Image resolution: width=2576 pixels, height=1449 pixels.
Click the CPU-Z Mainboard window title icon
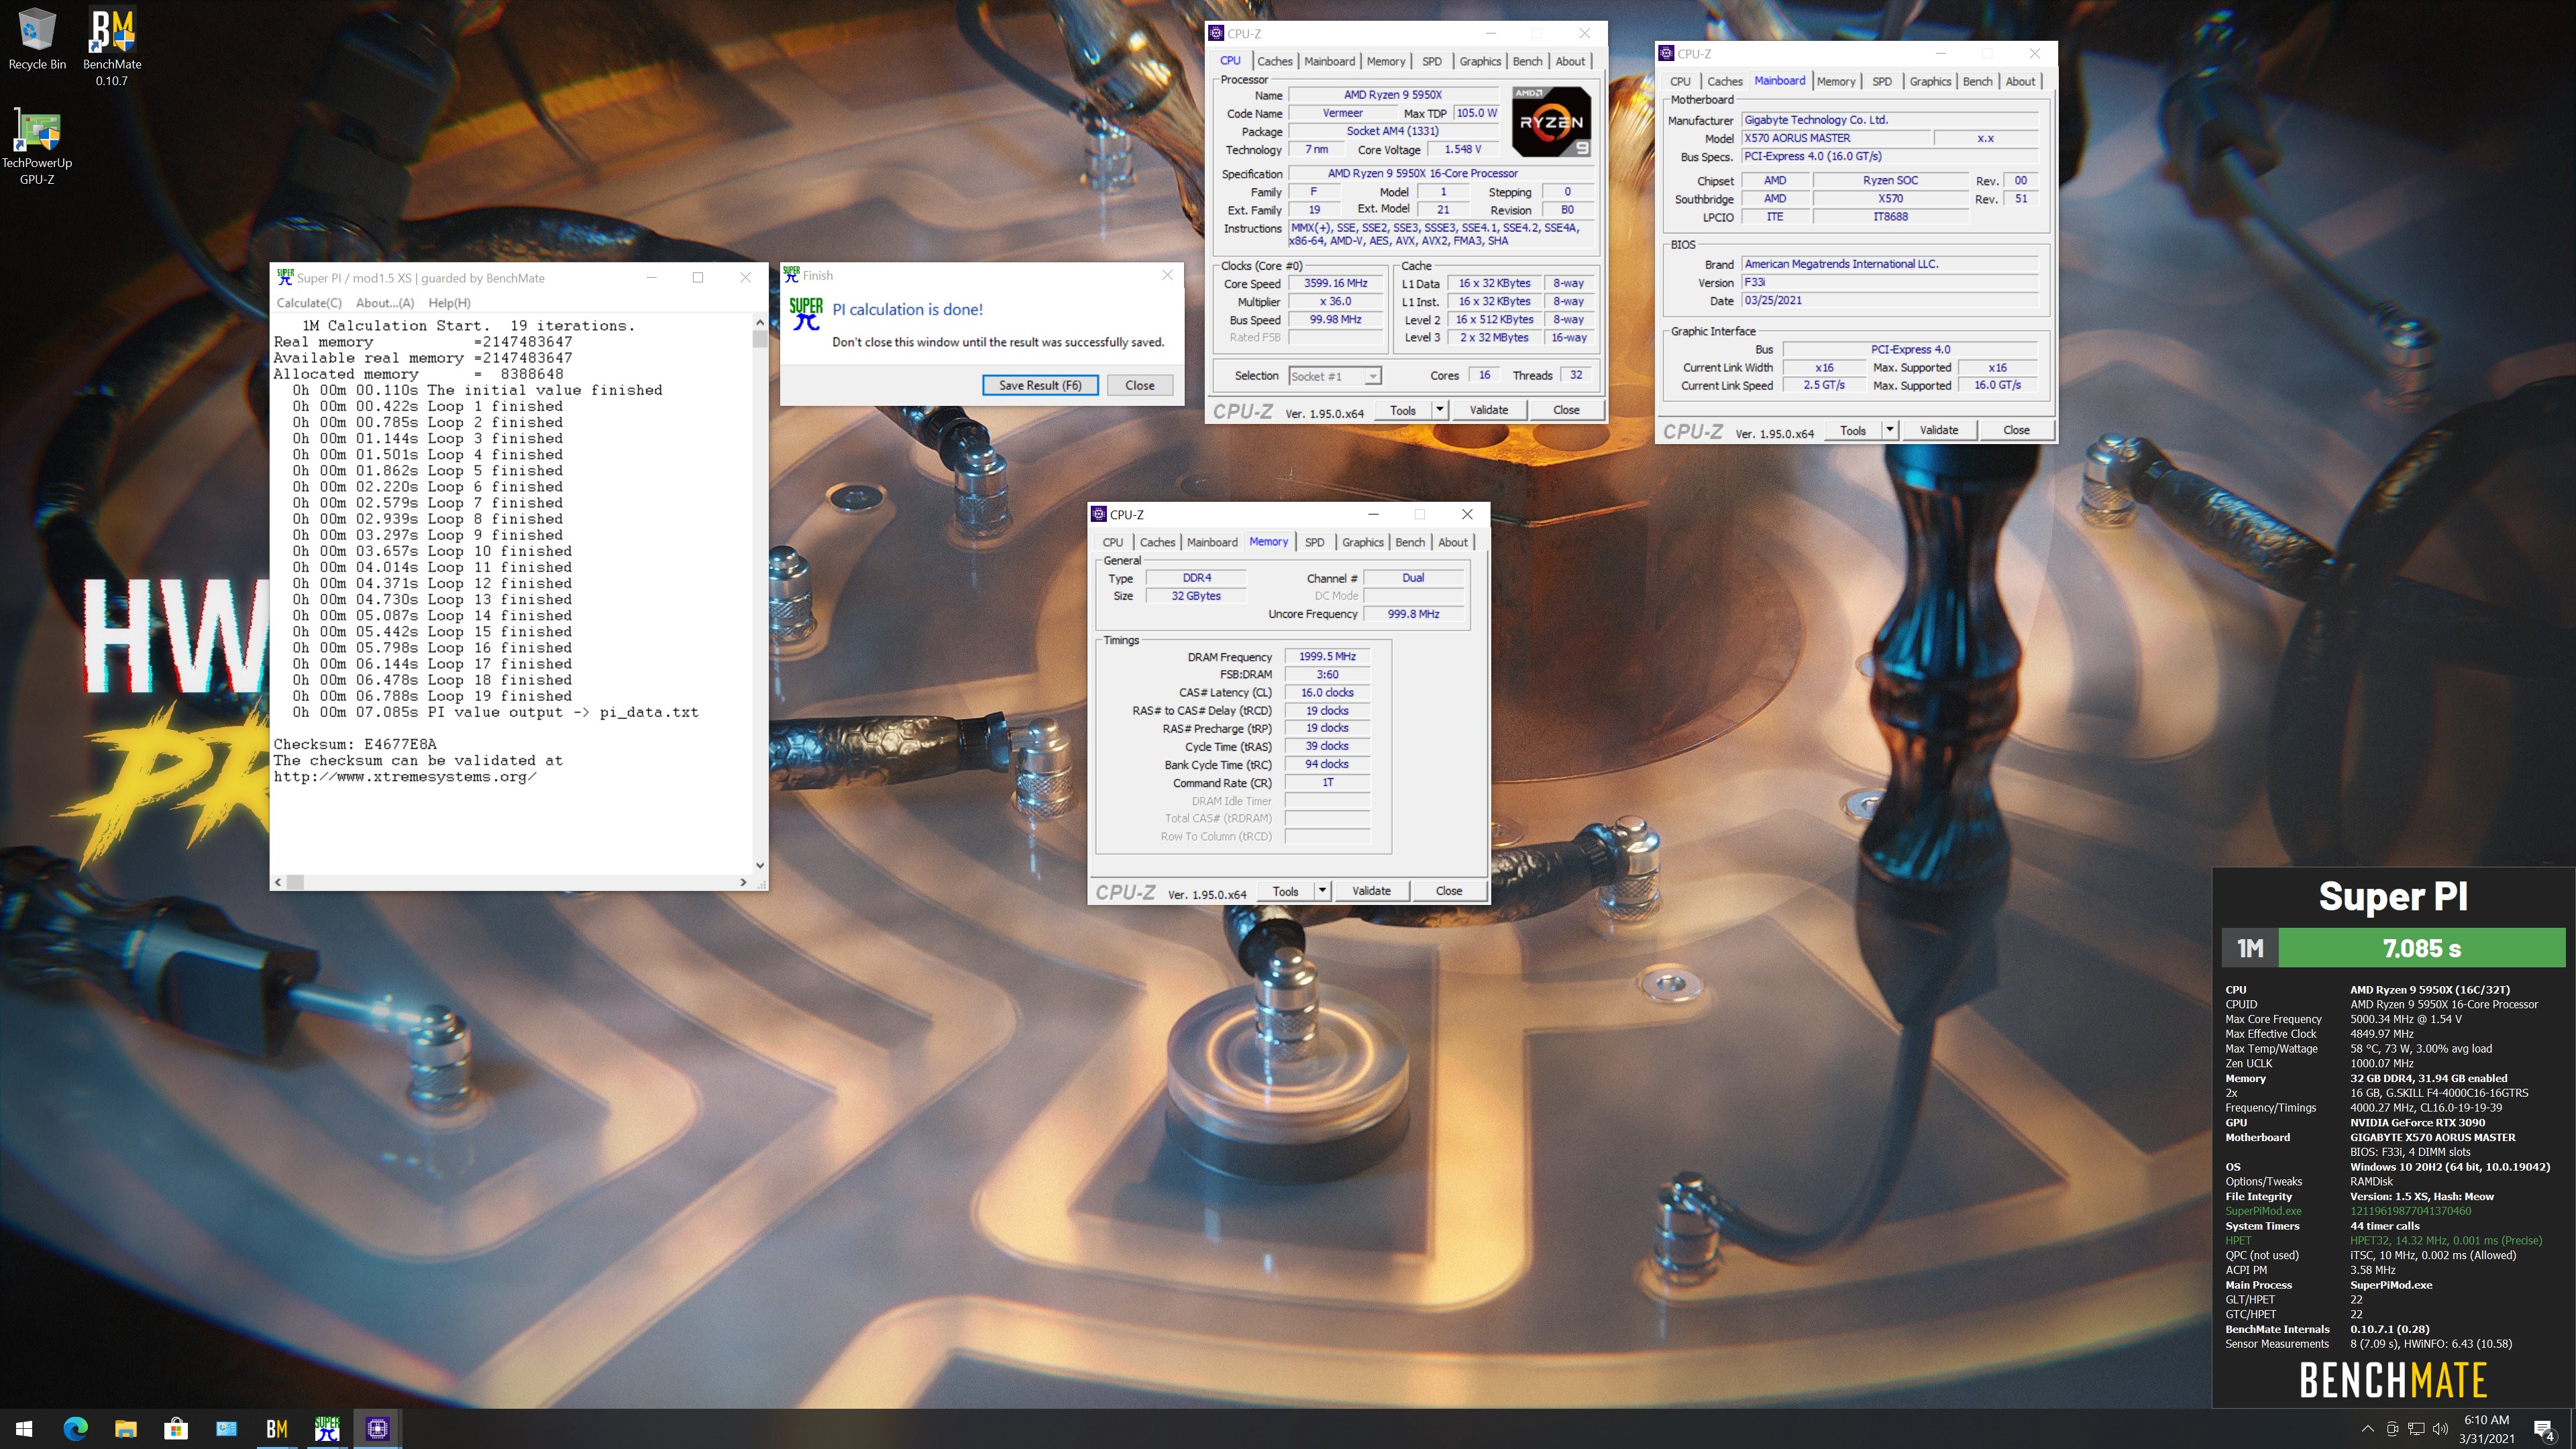pos(1666,53)
